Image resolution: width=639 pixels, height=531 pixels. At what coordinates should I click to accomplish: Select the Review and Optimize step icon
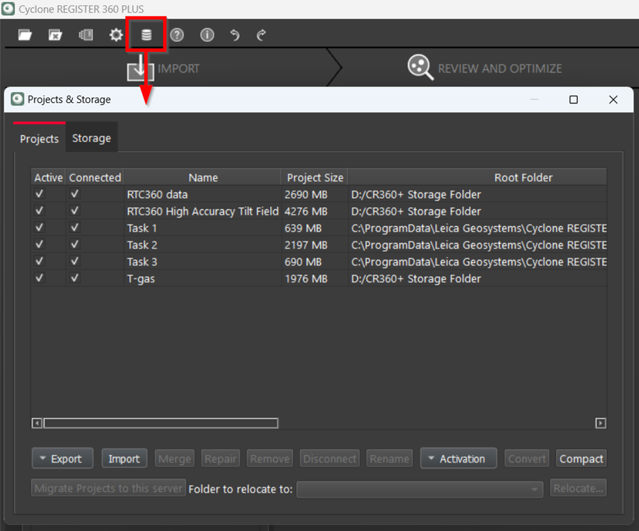[420, 67]
